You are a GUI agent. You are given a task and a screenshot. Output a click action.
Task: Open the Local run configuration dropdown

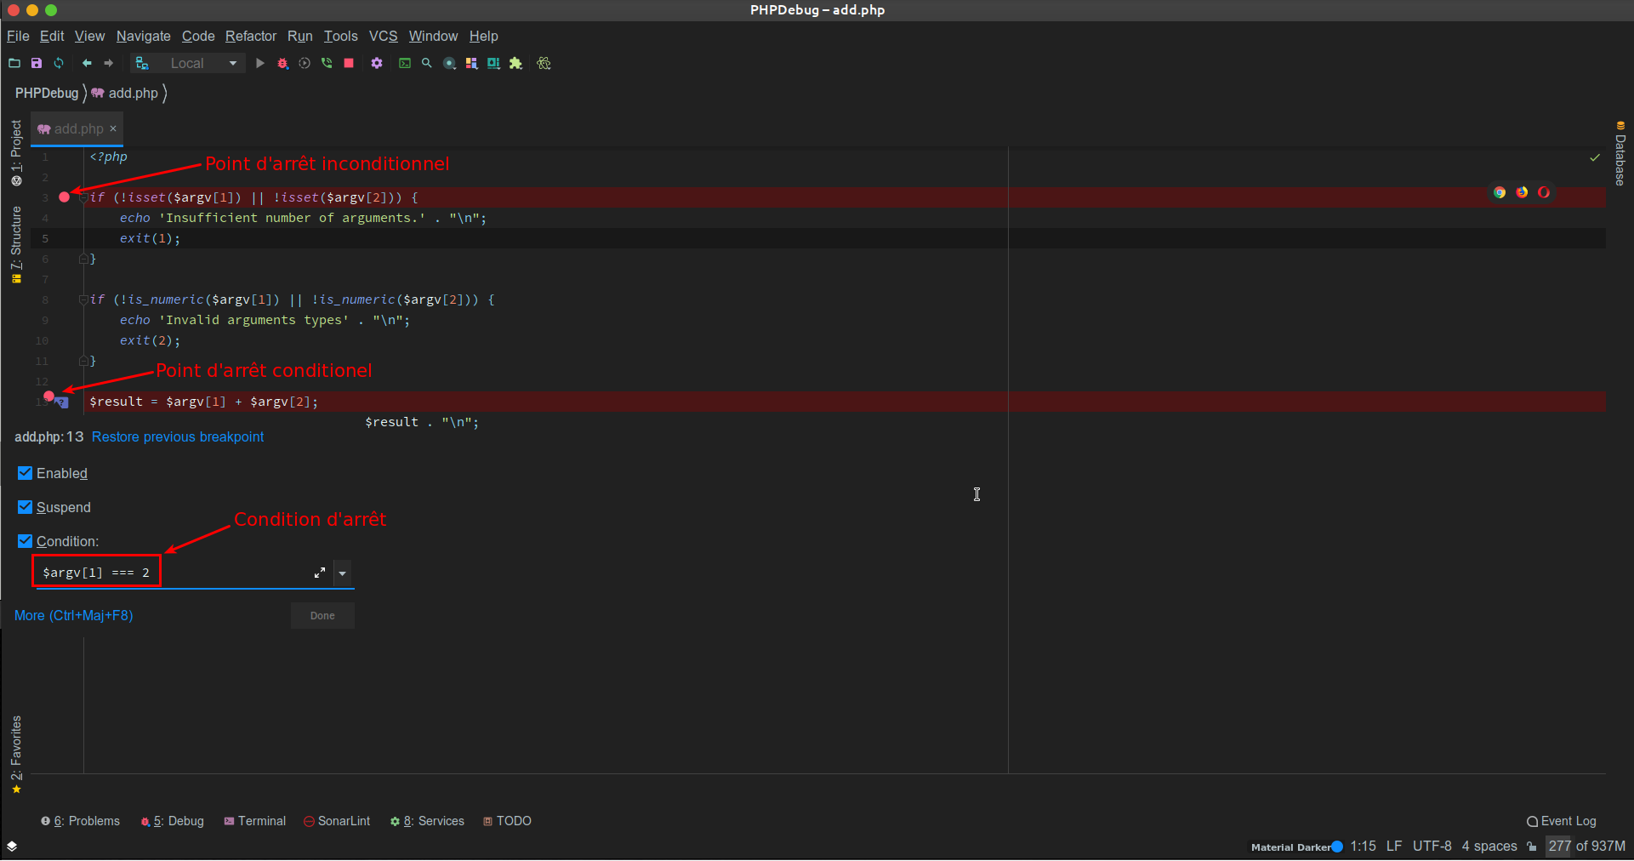click(x=202, y=64)
